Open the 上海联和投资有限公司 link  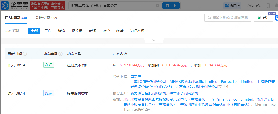tap(148, 81)
